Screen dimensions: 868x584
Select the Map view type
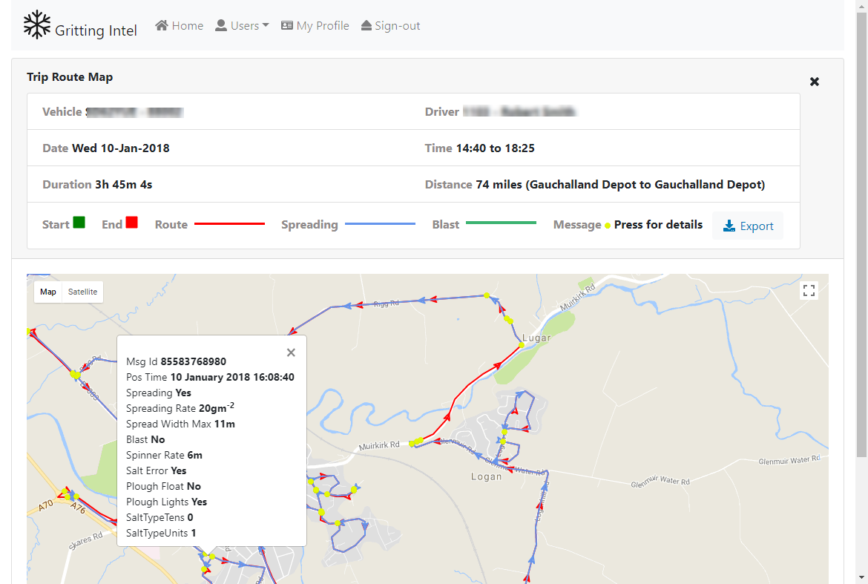48,292
